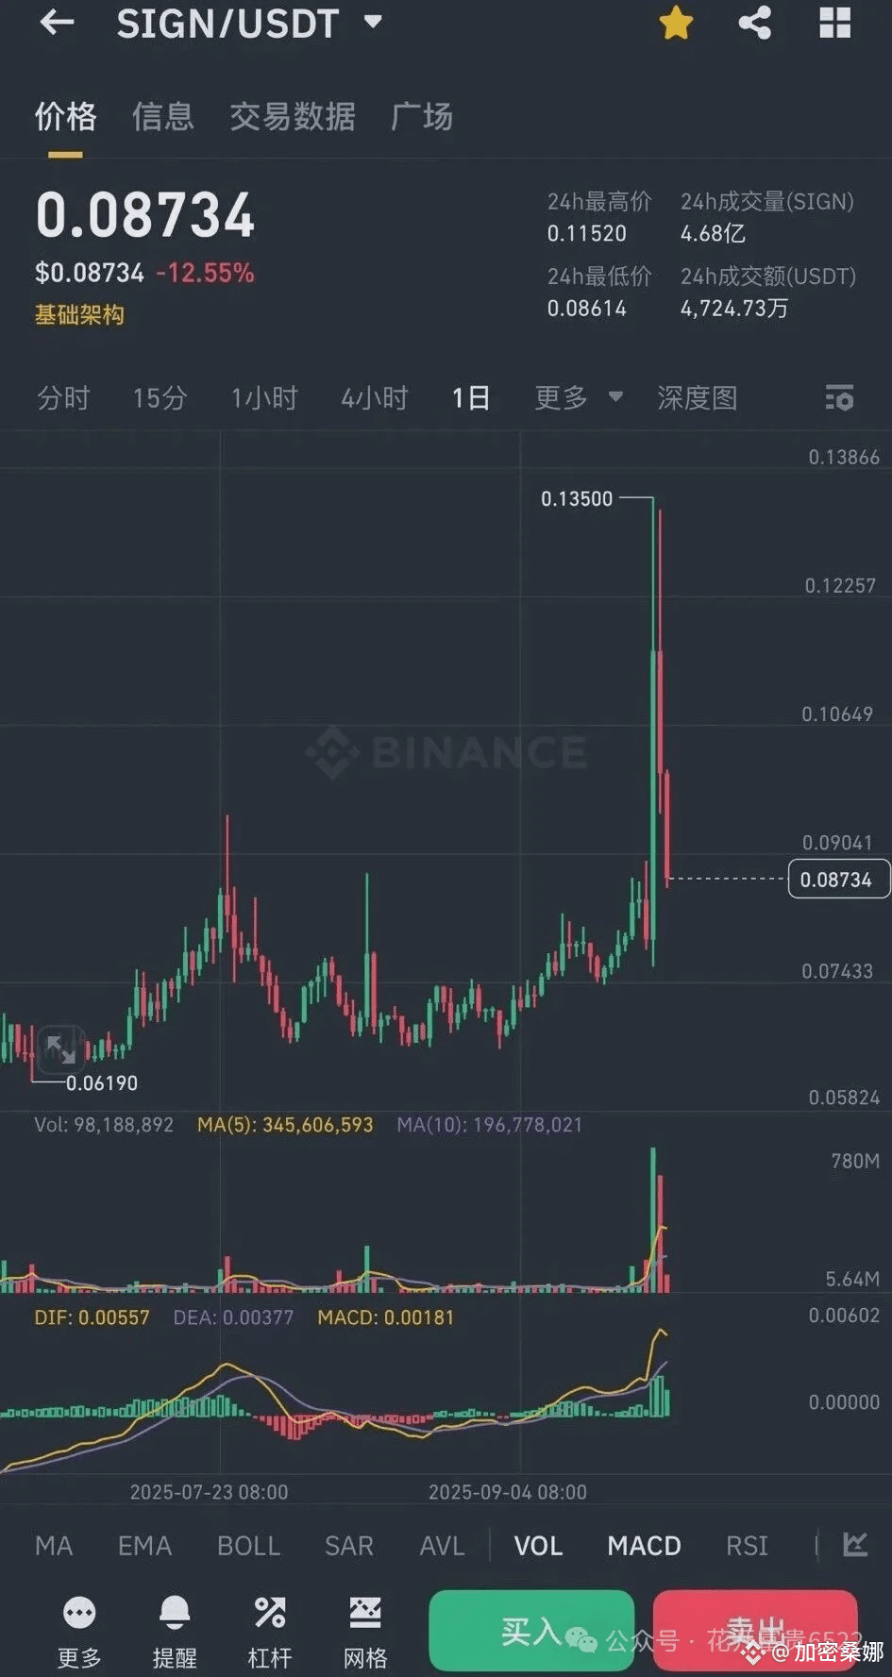Toggle the favorite star icon
892x1677 pixels.
[x=676, y=23]
